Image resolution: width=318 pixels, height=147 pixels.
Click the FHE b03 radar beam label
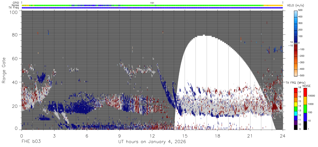point(31,142)
